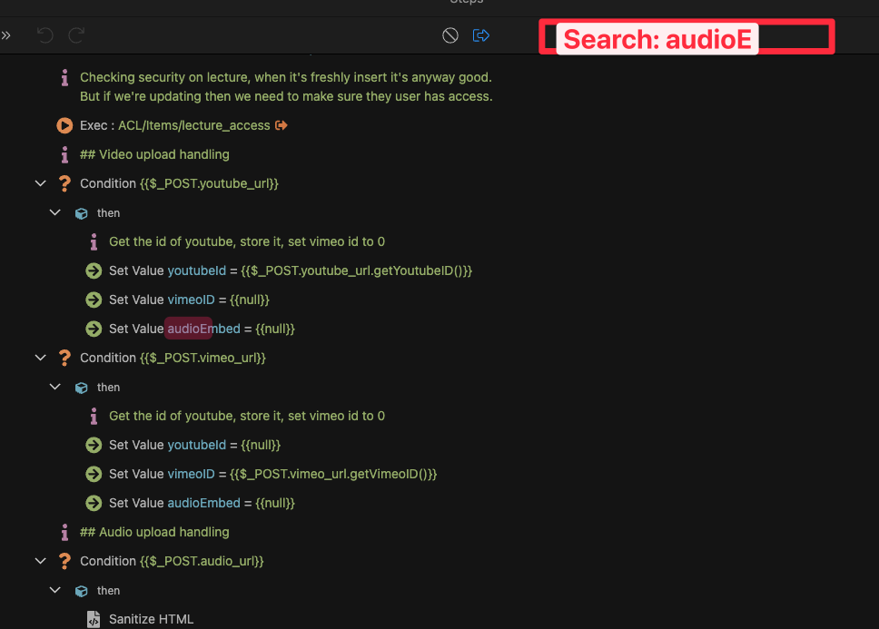Viewport: 879px width, 629px height.
Task: Collapse 'then' block under the vimeo_url condition
Action: tap(54, 387)
